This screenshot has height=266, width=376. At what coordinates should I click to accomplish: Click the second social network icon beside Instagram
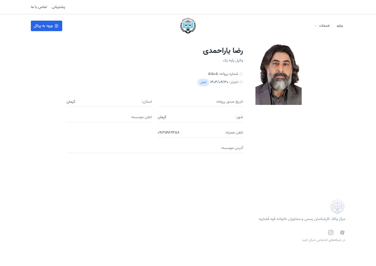point(342,232)
